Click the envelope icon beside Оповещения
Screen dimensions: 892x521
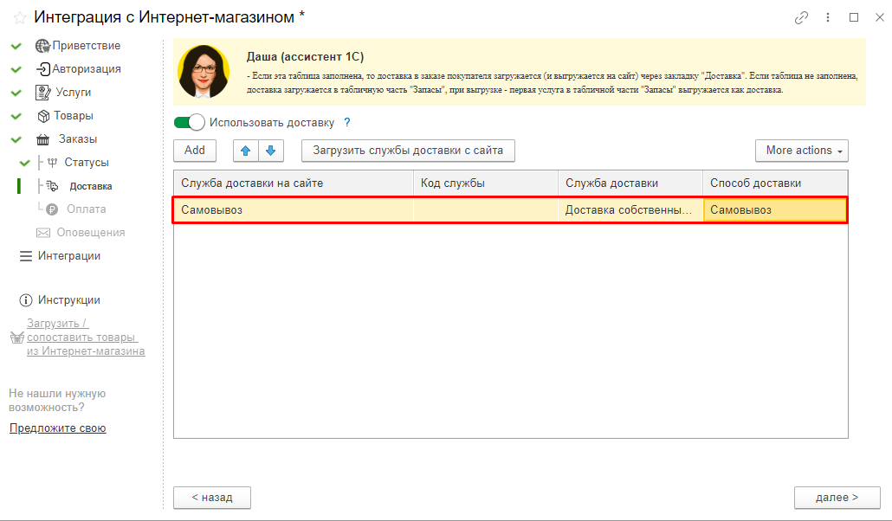tap(43, 233)
